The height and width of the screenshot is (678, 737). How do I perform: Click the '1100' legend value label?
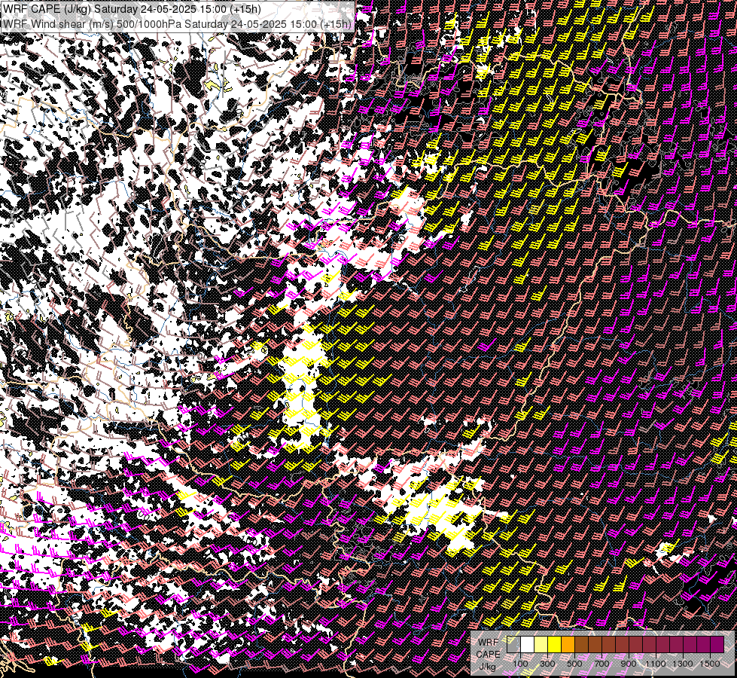point(656,664)
